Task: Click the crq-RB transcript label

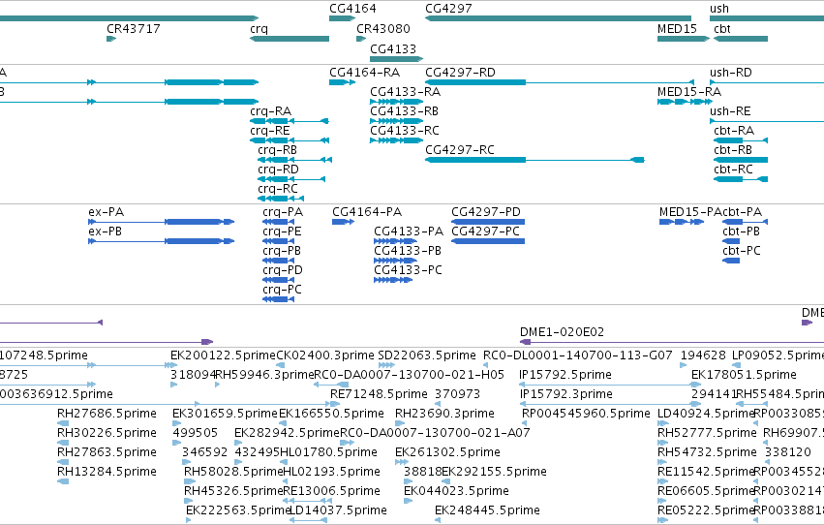Action: tap(278, 150)
